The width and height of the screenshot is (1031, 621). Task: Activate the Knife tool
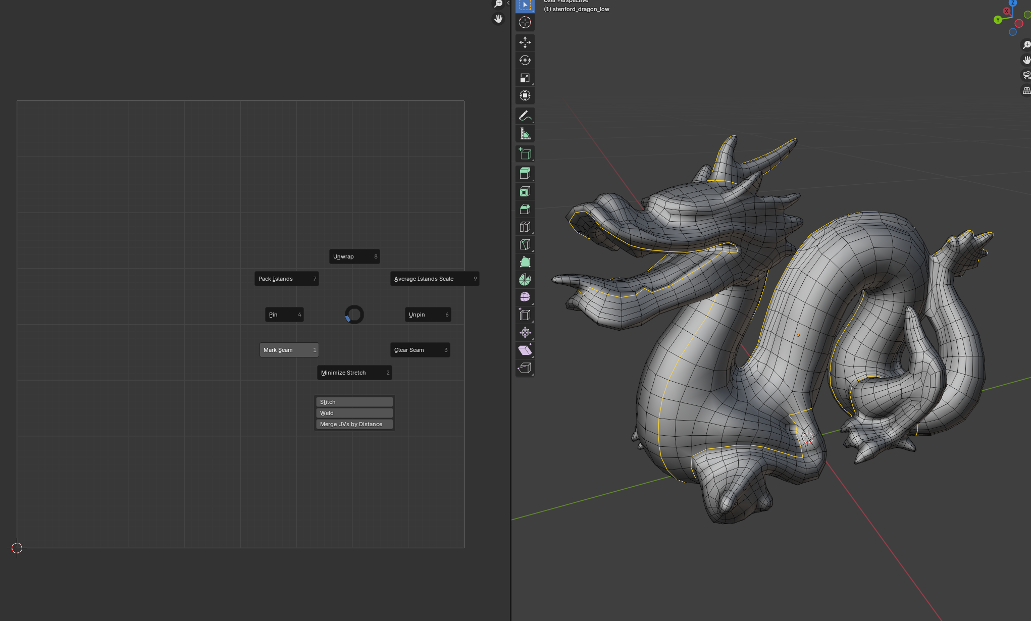tap(525, 244)
